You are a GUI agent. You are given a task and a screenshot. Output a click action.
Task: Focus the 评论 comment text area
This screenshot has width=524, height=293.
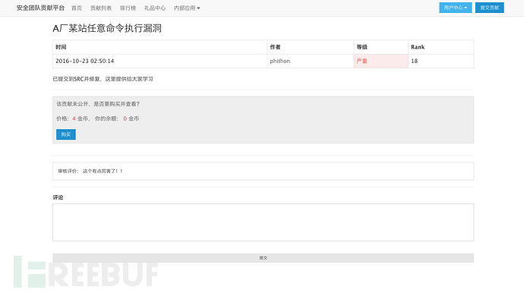click(263, 222)
